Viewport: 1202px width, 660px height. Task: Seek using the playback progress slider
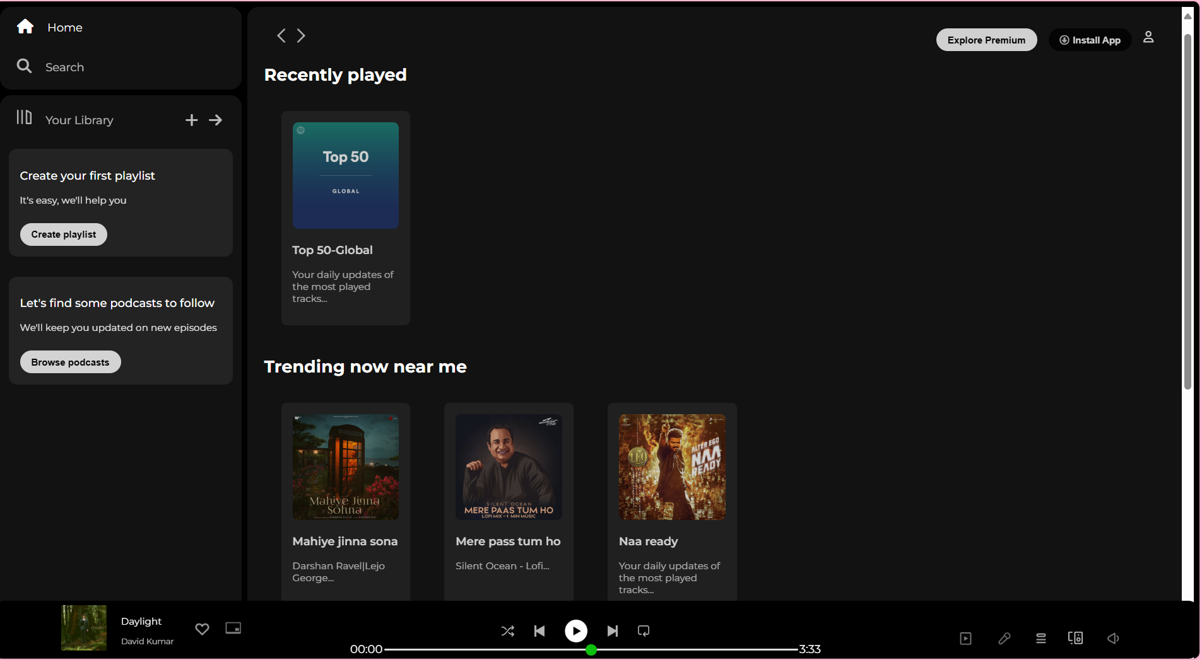pos(591,649)
